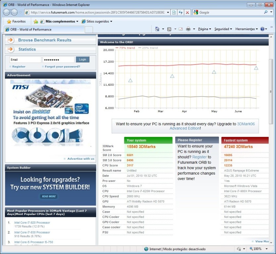Click the triangle marker above Feb on chart
This screenshot has width=276, height=254.
click(x=130, y=80)
